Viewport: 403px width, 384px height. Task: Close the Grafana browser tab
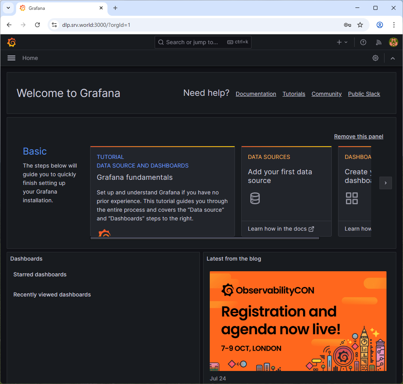click(101, 8)
